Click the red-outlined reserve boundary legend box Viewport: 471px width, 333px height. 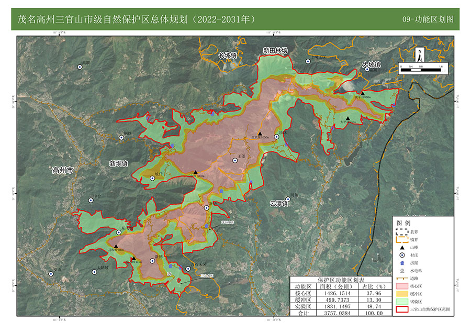pos(401,309)
